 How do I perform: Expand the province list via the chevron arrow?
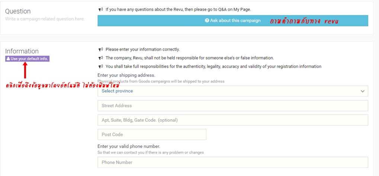point(362,91)
